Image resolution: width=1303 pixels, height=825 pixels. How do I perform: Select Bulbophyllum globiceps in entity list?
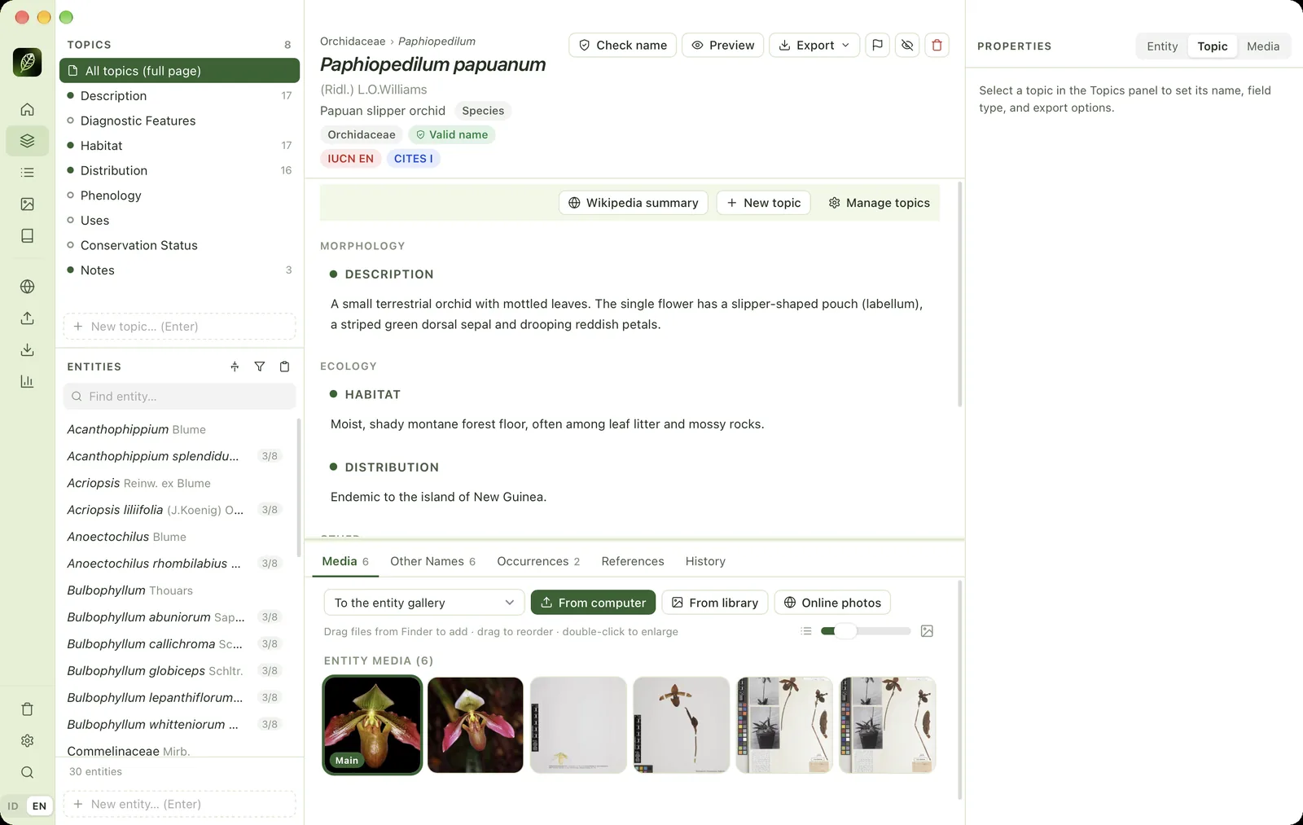[x=175, y=670]
